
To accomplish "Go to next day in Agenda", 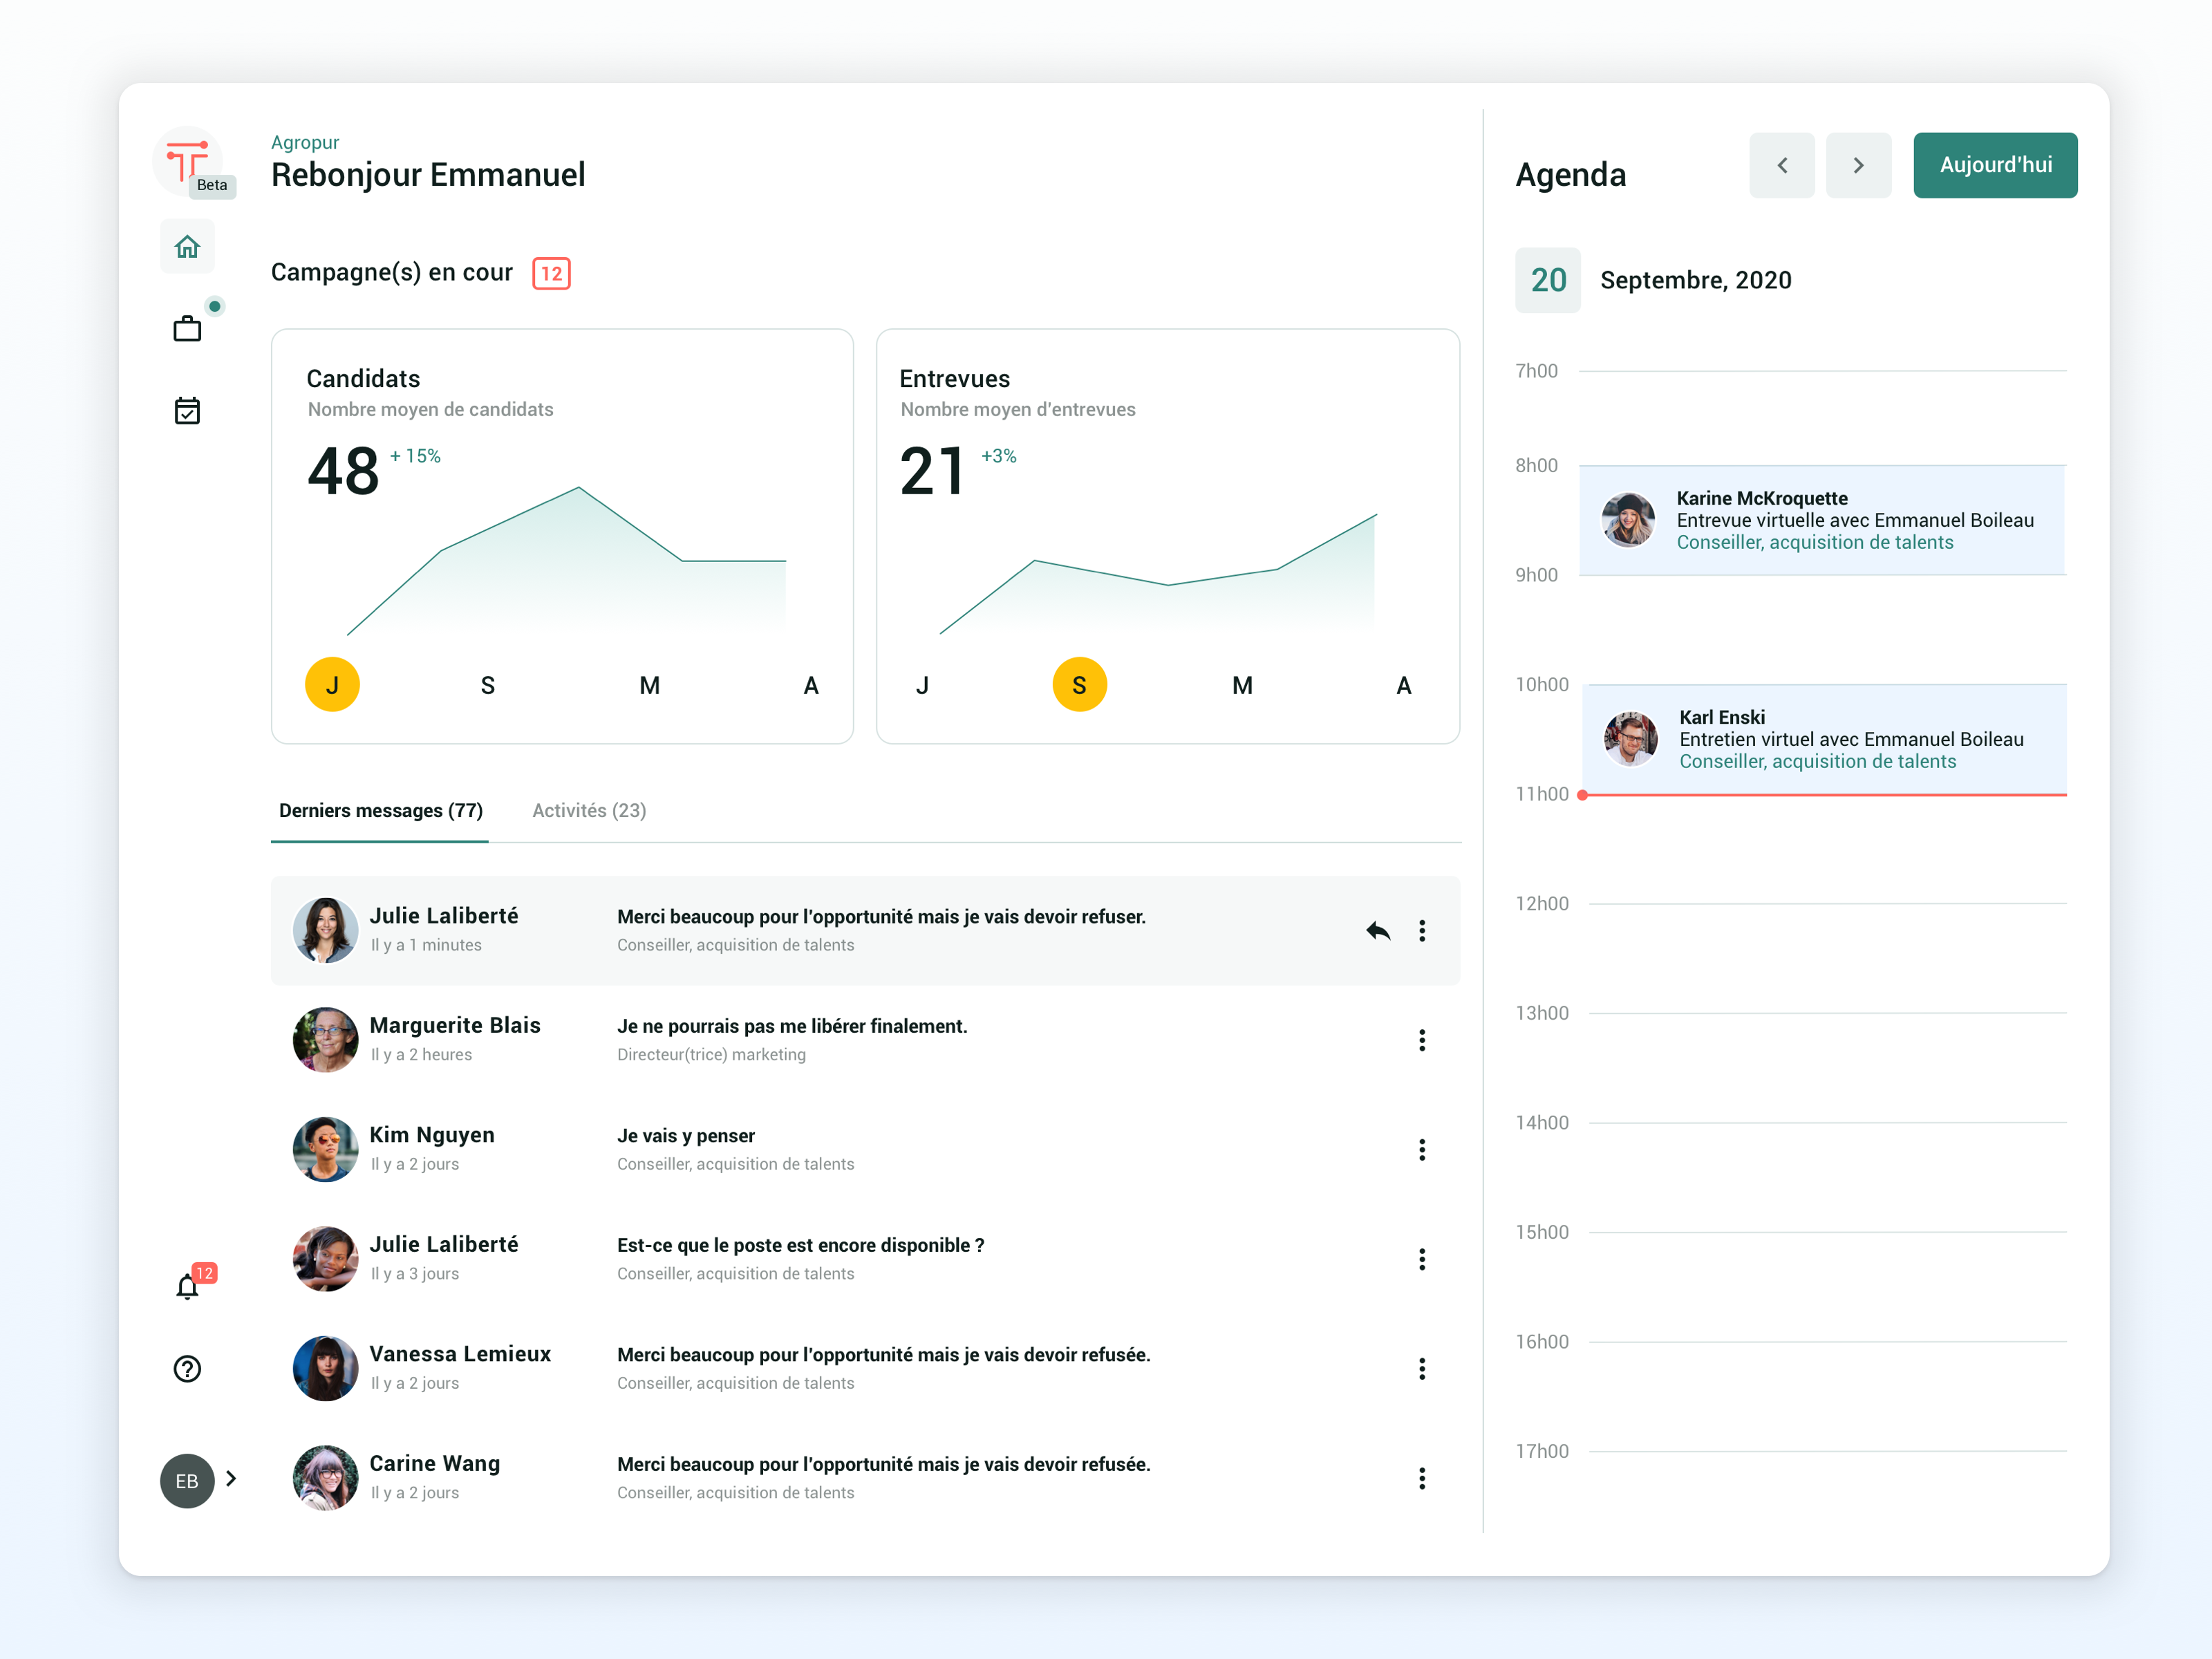I will (x=1858, y=165).
